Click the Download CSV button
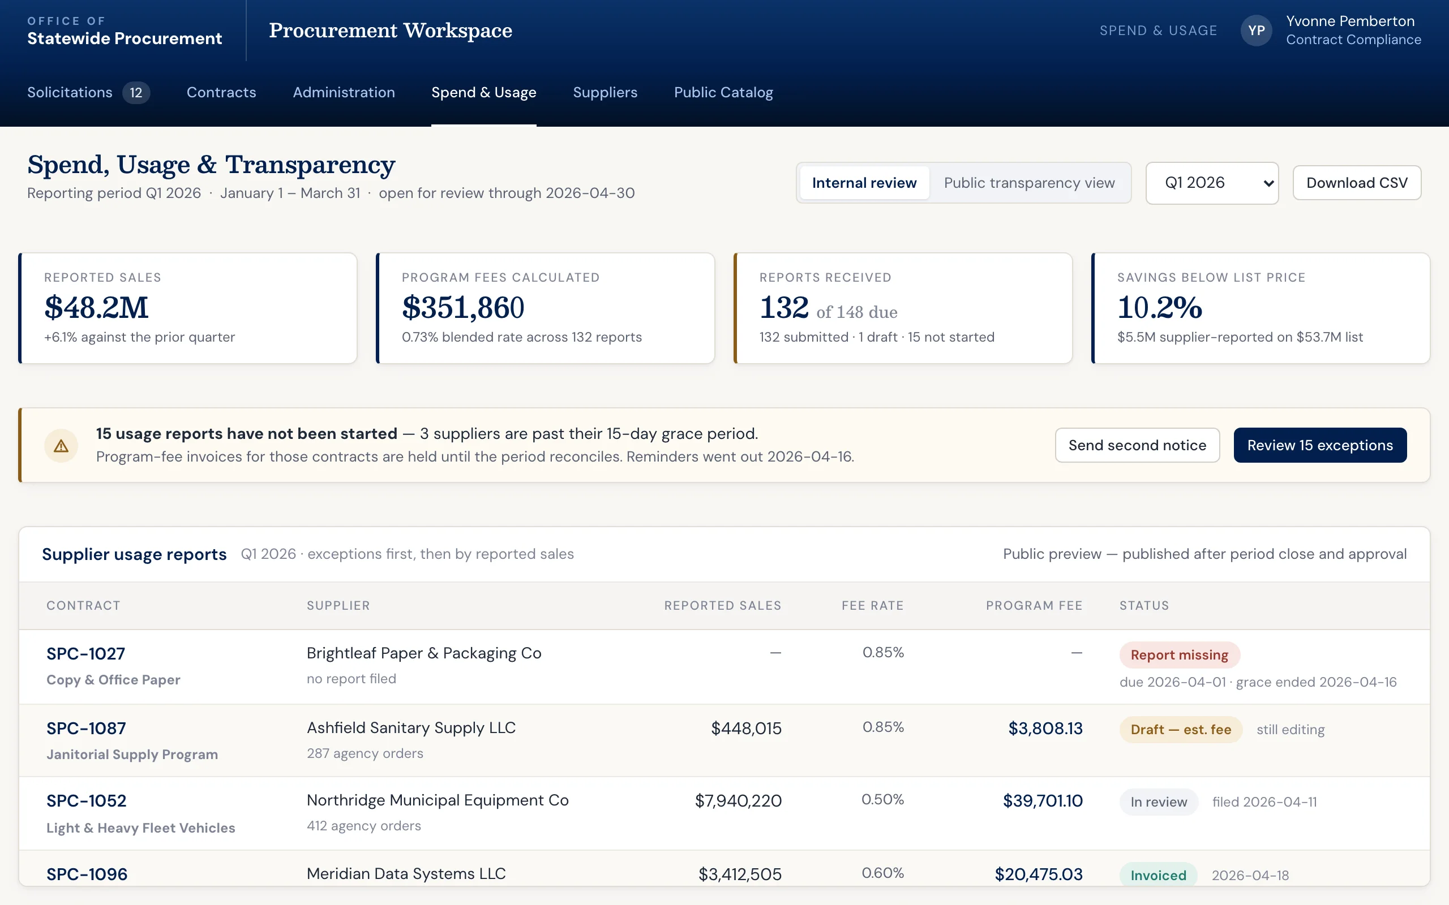Viewport: 1449px width, 905px height. [x=1357, y=183]
